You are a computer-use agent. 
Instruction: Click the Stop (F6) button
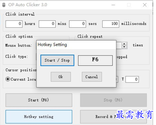113,100
